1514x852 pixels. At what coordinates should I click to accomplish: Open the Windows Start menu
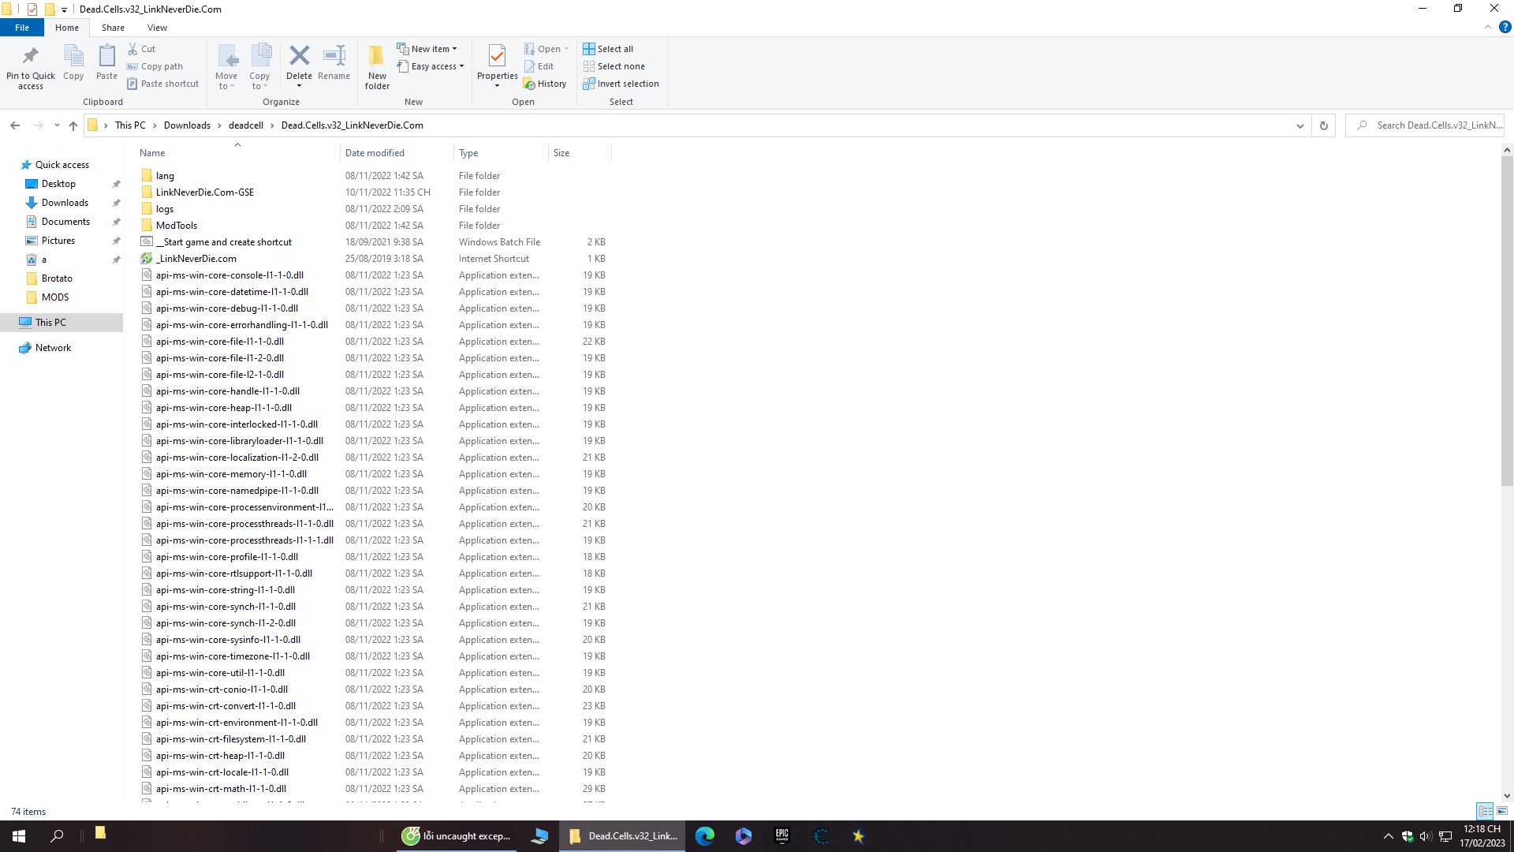[x=19, y=836]
